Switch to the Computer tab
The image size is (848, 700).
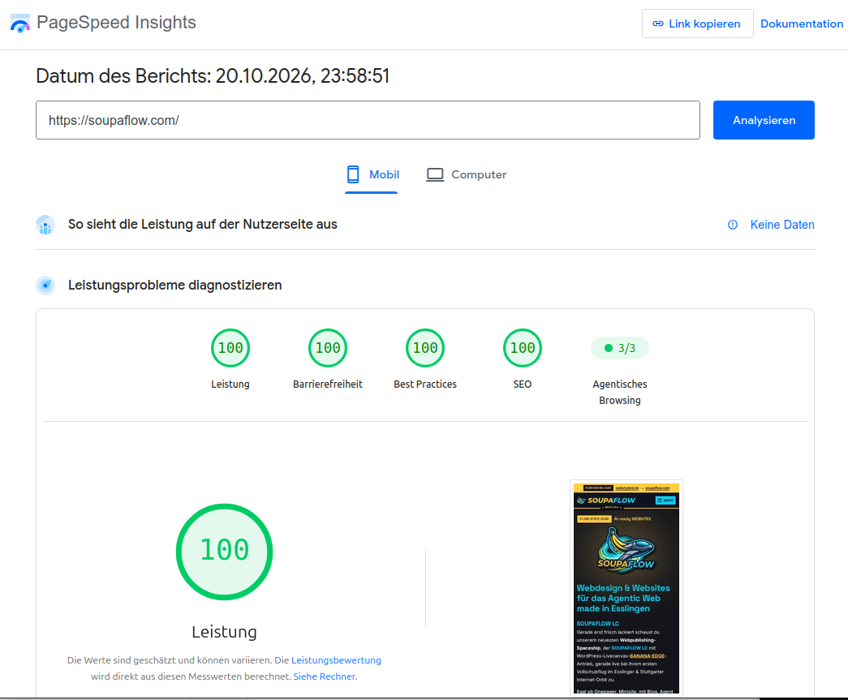(x=466, y=174)
